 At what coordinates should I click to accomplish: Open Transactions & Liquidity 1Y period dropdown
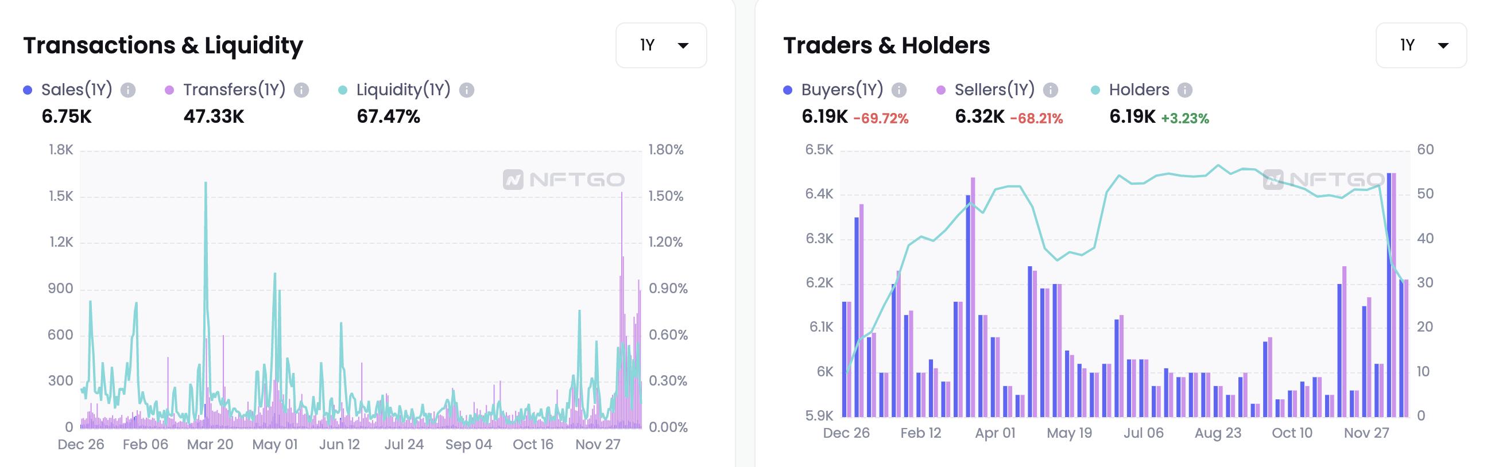click(x=661, y=45)
